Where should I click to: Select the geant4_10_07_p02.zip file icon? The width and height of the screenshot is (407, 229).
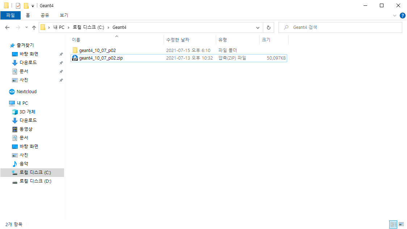point(75,58)
